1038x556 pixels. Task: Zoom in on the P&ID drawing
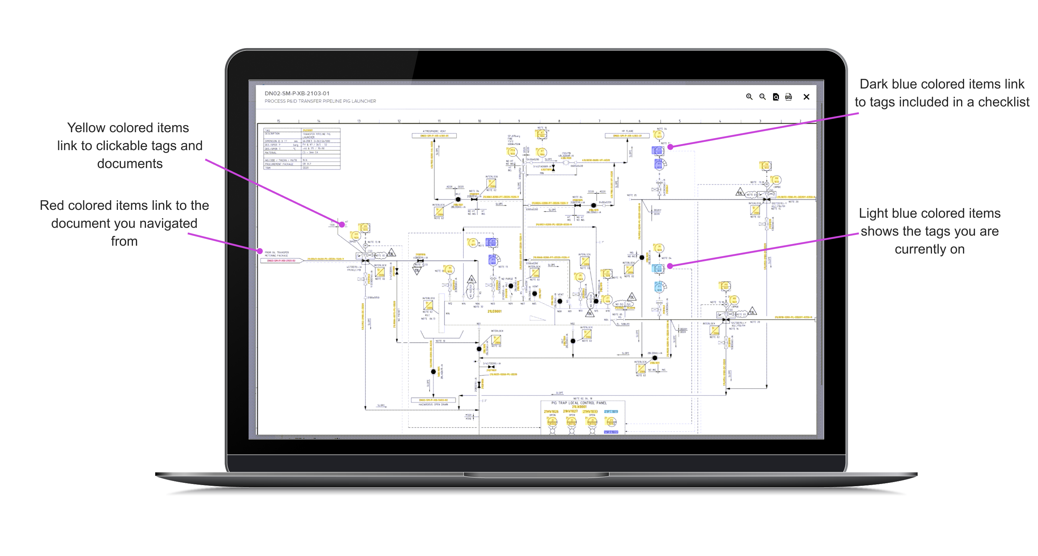(x=749, y=97)
